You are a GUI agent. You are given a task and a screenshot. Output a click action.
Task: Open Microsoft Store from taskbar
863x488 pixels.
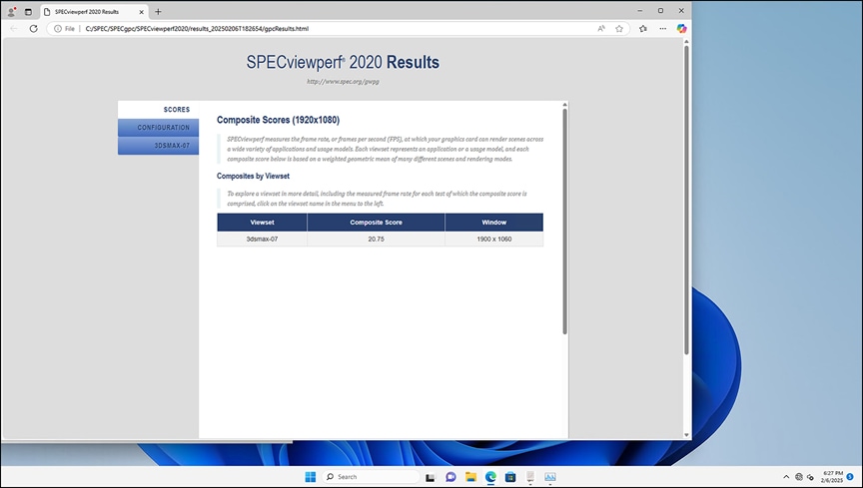pos(510,477)
